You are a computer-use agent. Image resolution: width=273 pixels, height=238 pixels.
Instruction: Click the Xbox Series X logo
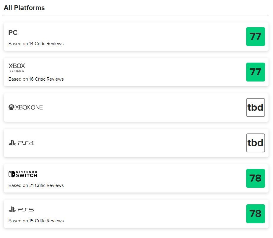(x=17, y=67)
